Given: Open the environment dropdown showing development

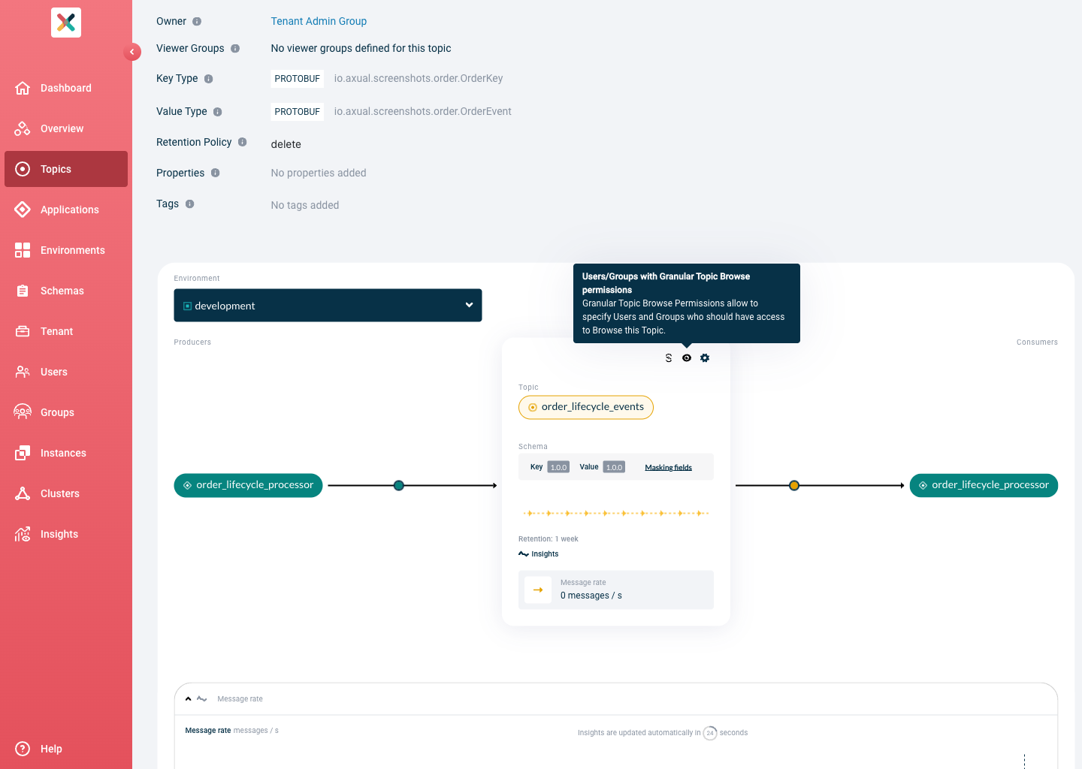Looking at the screenshot, I should coord(328,306).
